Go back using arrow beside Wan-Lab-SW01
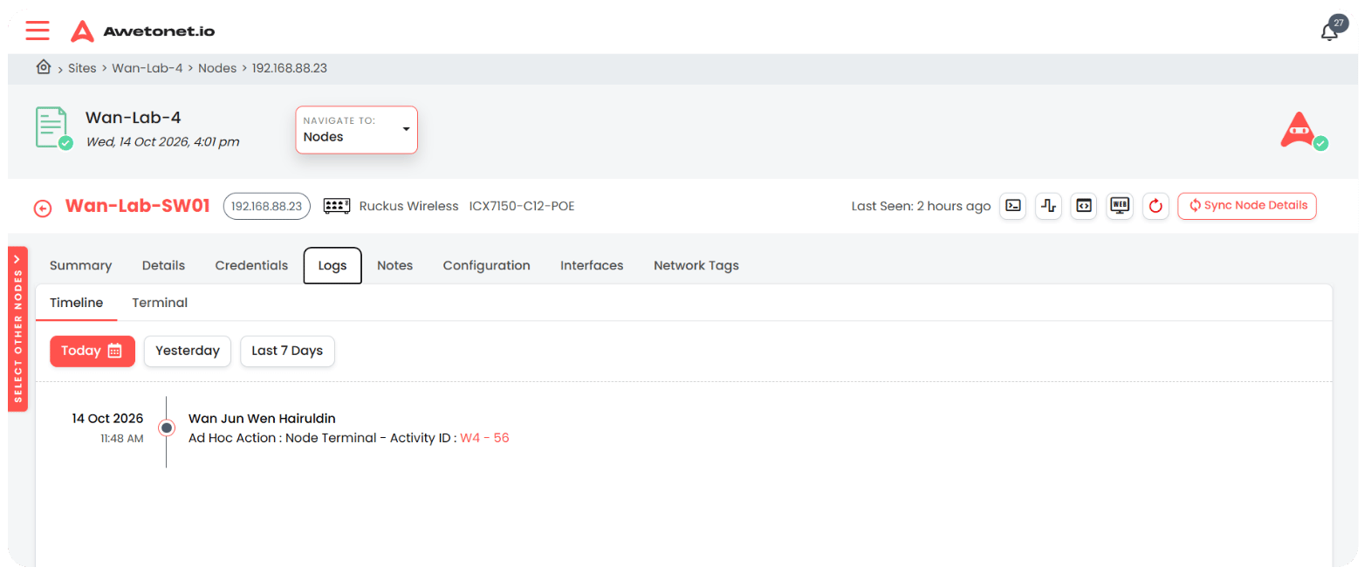This screenshot has height=574, width=1364. (43, 208)
